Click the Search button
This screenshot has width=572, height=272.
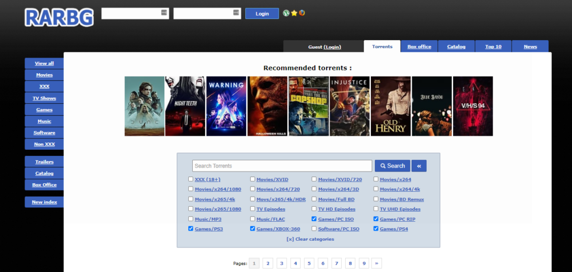[393, 166]
